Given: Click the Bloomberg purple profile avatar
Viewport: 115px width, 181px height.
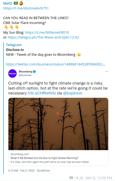Looking at the screenshot, I should click(12, 74).
